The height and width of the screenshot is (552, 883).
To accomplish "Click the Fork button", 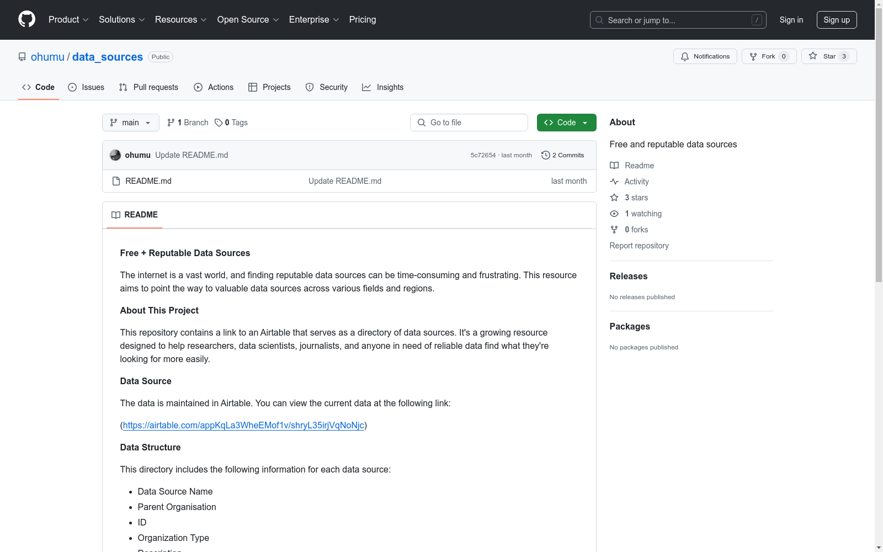I will [x=769, y=56].
